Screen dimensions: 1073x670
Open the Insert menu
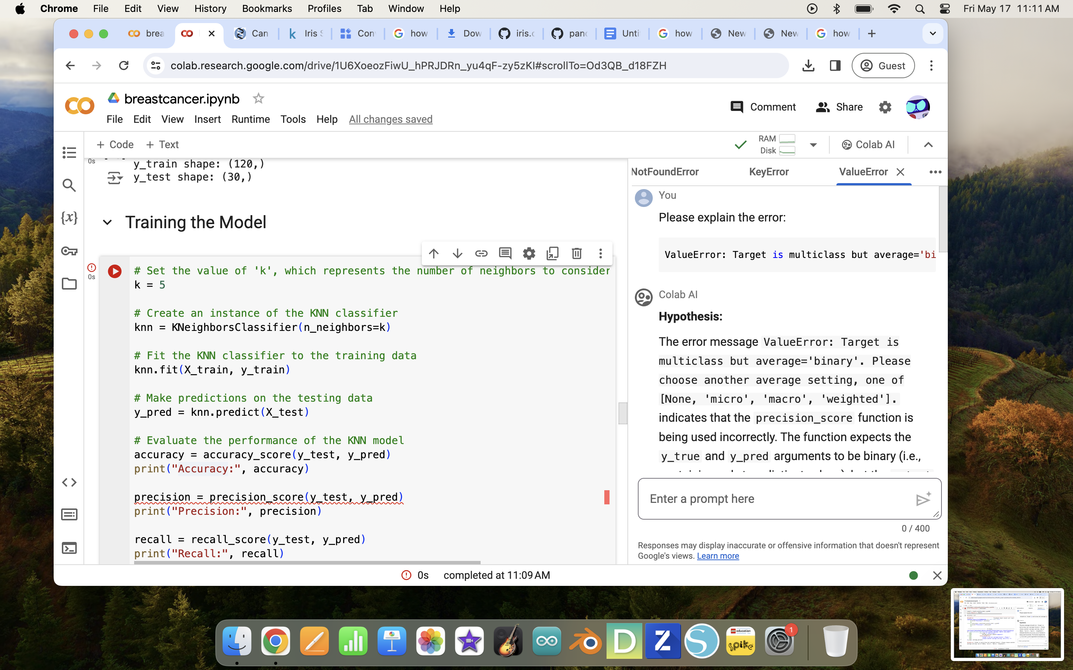pos(208,119)
